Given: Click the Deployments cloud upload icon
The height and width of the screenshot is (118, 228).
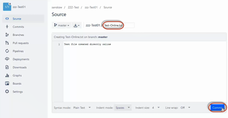Looking at the screenshot, I should [7, 59].
